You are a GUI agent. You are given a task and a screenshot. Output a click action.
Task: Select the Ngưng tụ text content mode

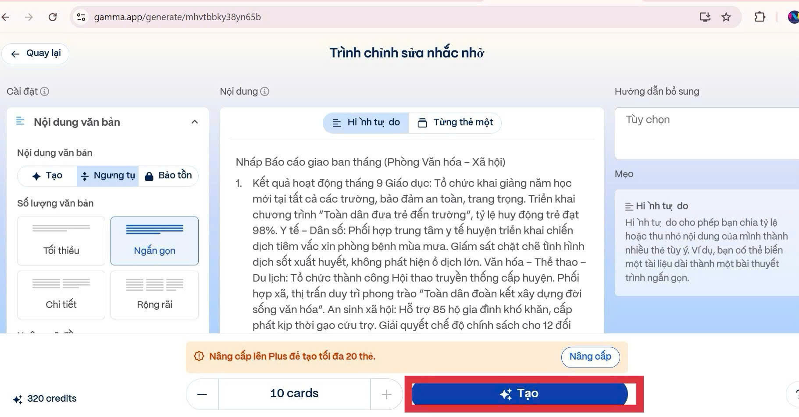108,176
